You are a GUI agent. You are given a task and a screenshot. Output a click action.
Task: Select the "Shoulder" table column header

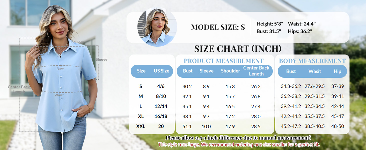pos(230,71)
